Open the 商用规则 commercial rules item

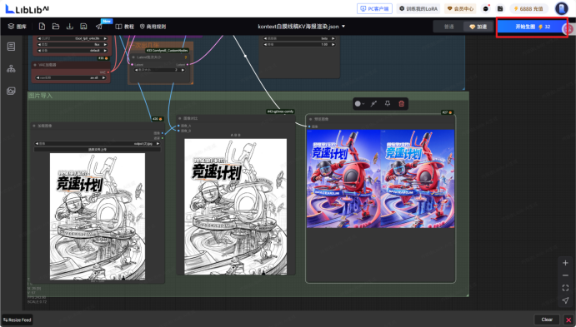click(153, 27)
